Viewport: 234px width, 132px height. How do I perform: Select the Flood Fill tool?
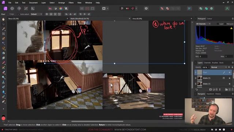(3, 53)
